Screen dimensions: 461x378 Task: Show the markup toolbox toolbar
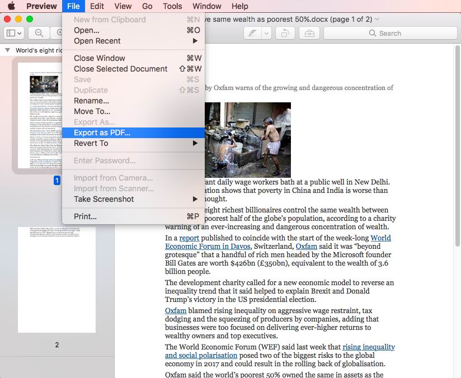[309, 33]
